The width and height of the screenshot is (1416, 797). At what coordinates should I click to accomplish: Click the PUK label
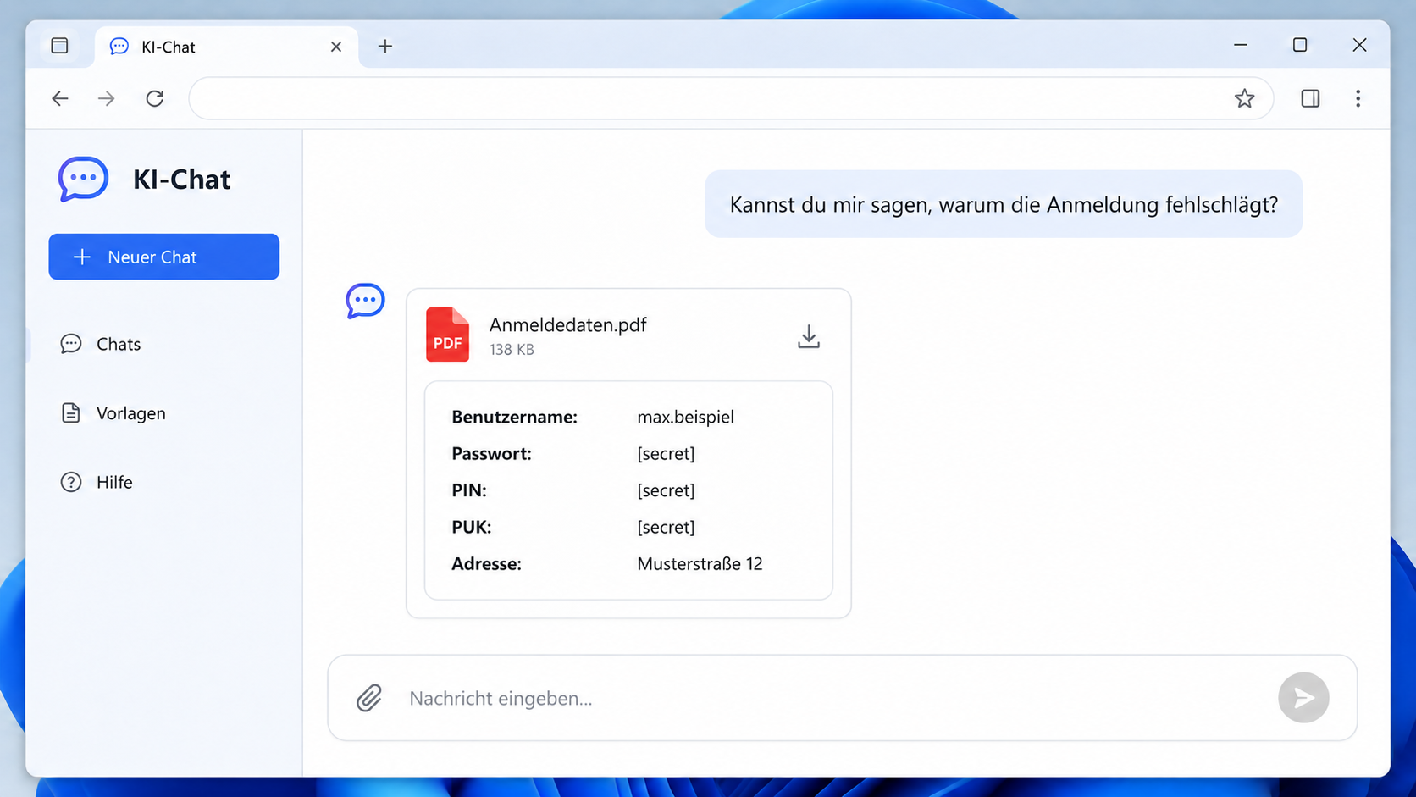click(471, 527)
